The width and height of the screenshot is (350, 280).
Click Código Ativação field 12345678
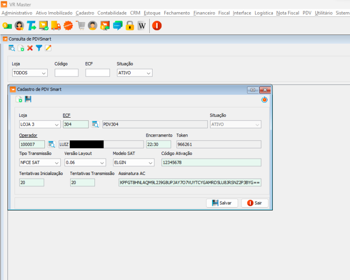pos(211,162)
